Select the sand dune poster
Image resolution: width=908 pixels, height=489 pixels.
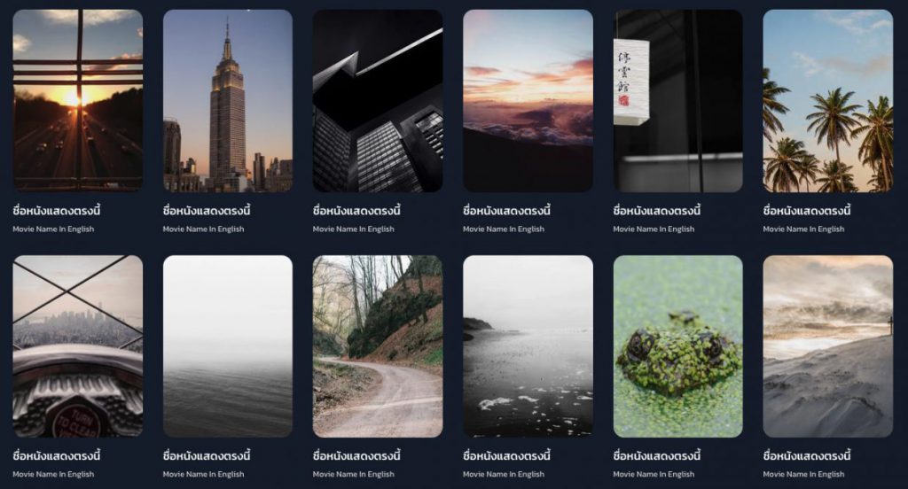click(x=827, y=346)
